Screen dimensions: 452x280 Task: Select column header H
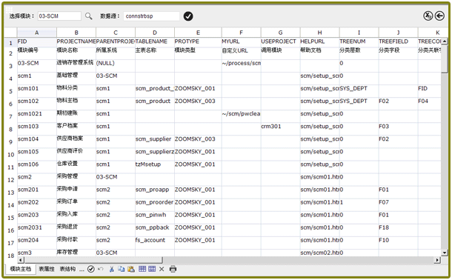[x=319, y=33]
